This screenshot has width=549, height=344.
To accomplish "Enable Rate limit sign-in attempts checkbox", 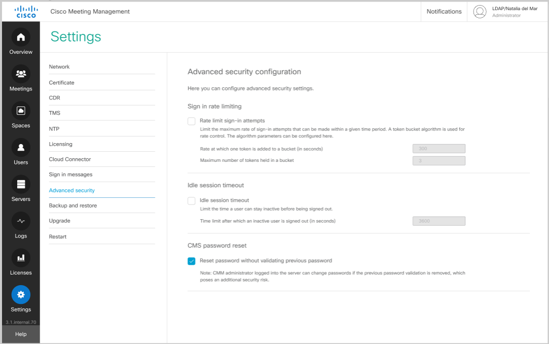I will click(x=191, y=121).
